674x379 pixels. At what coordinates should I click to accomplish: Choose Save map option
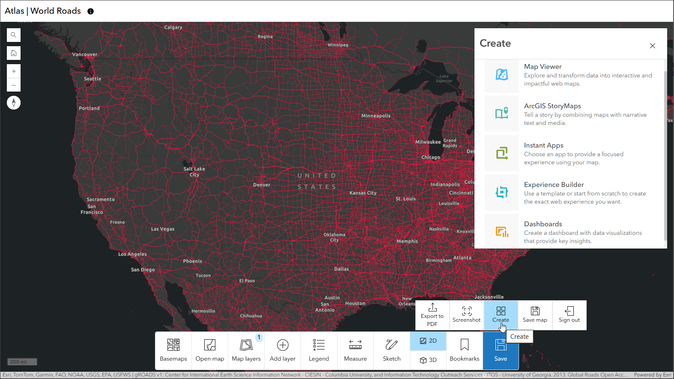pyautogui.click(x=535, y=315)
